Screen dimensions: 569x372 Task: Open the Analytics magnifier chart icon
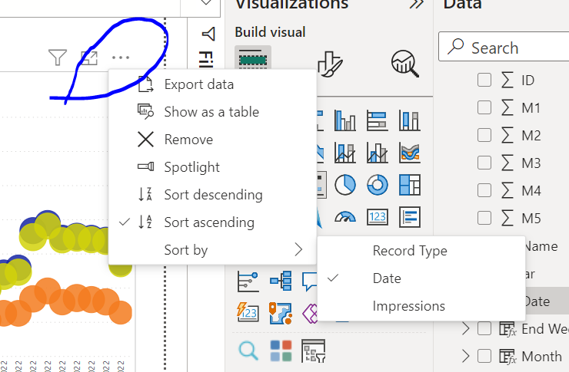405,64
